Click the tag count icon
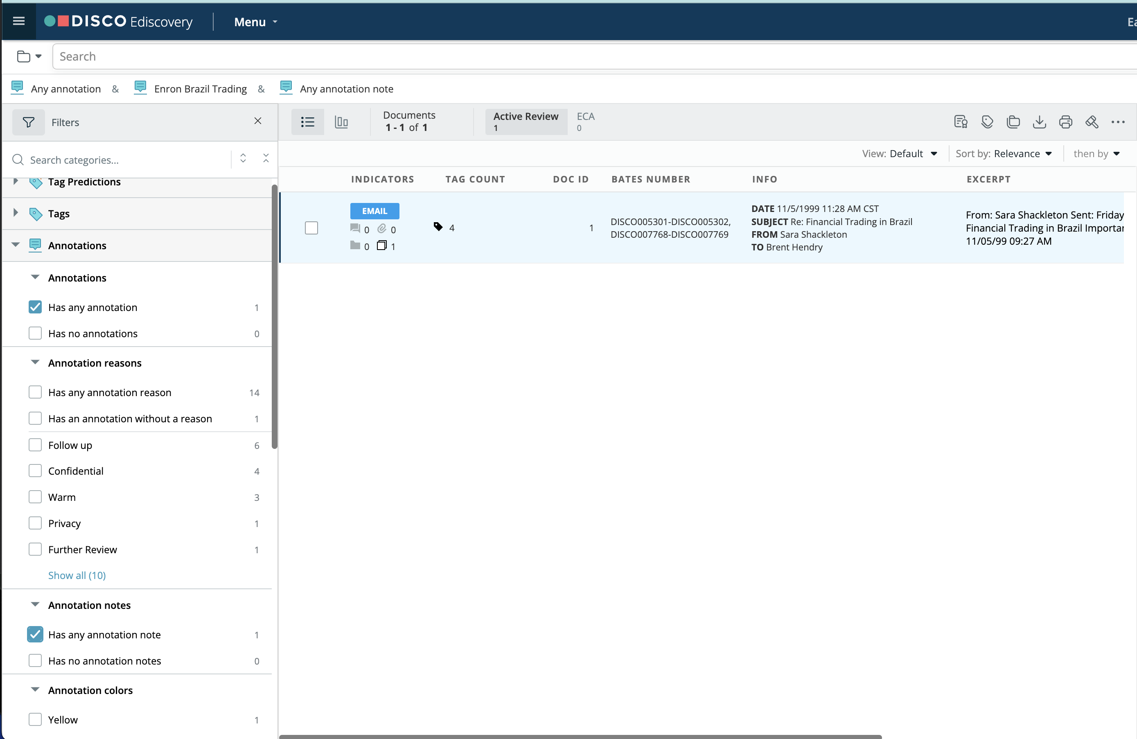Viewport: 1137px width, 739px height. click(x=438, y=227)
